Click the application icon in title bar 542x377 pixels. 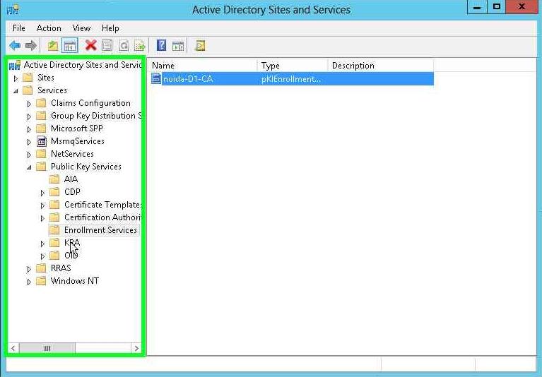click(x=13, y=9)
